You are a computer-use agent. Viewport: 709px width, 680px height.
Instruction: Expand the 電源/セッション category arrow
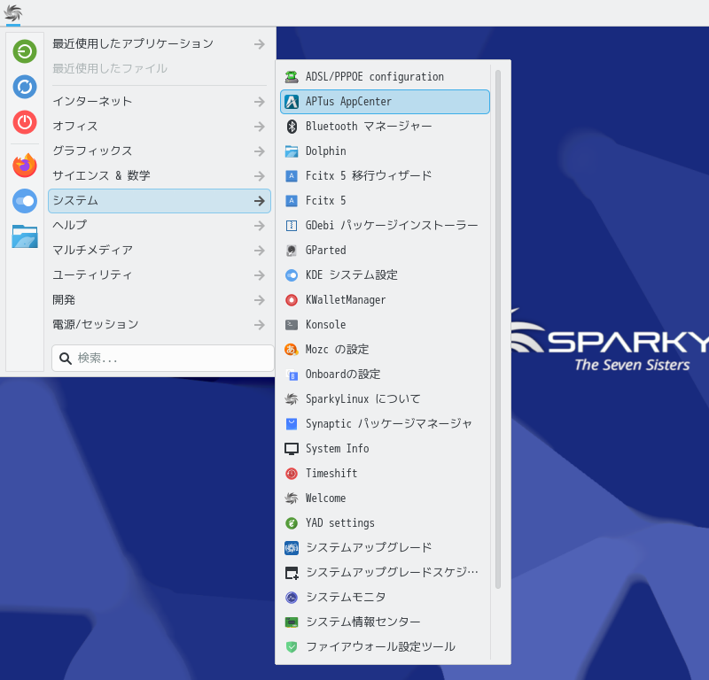259,325
